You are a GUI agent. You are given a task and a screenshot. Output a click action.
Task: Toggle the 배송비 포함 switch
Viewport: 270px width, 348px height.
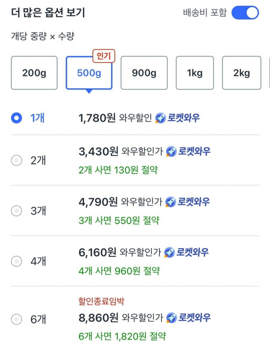(245, 13)
